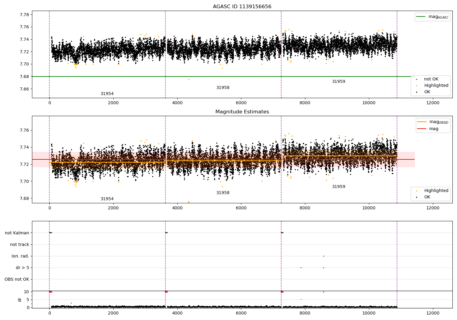Click the rotated 'dr' axis label
The height and width of the screenshot is (320, 457).
pos(20,300)
